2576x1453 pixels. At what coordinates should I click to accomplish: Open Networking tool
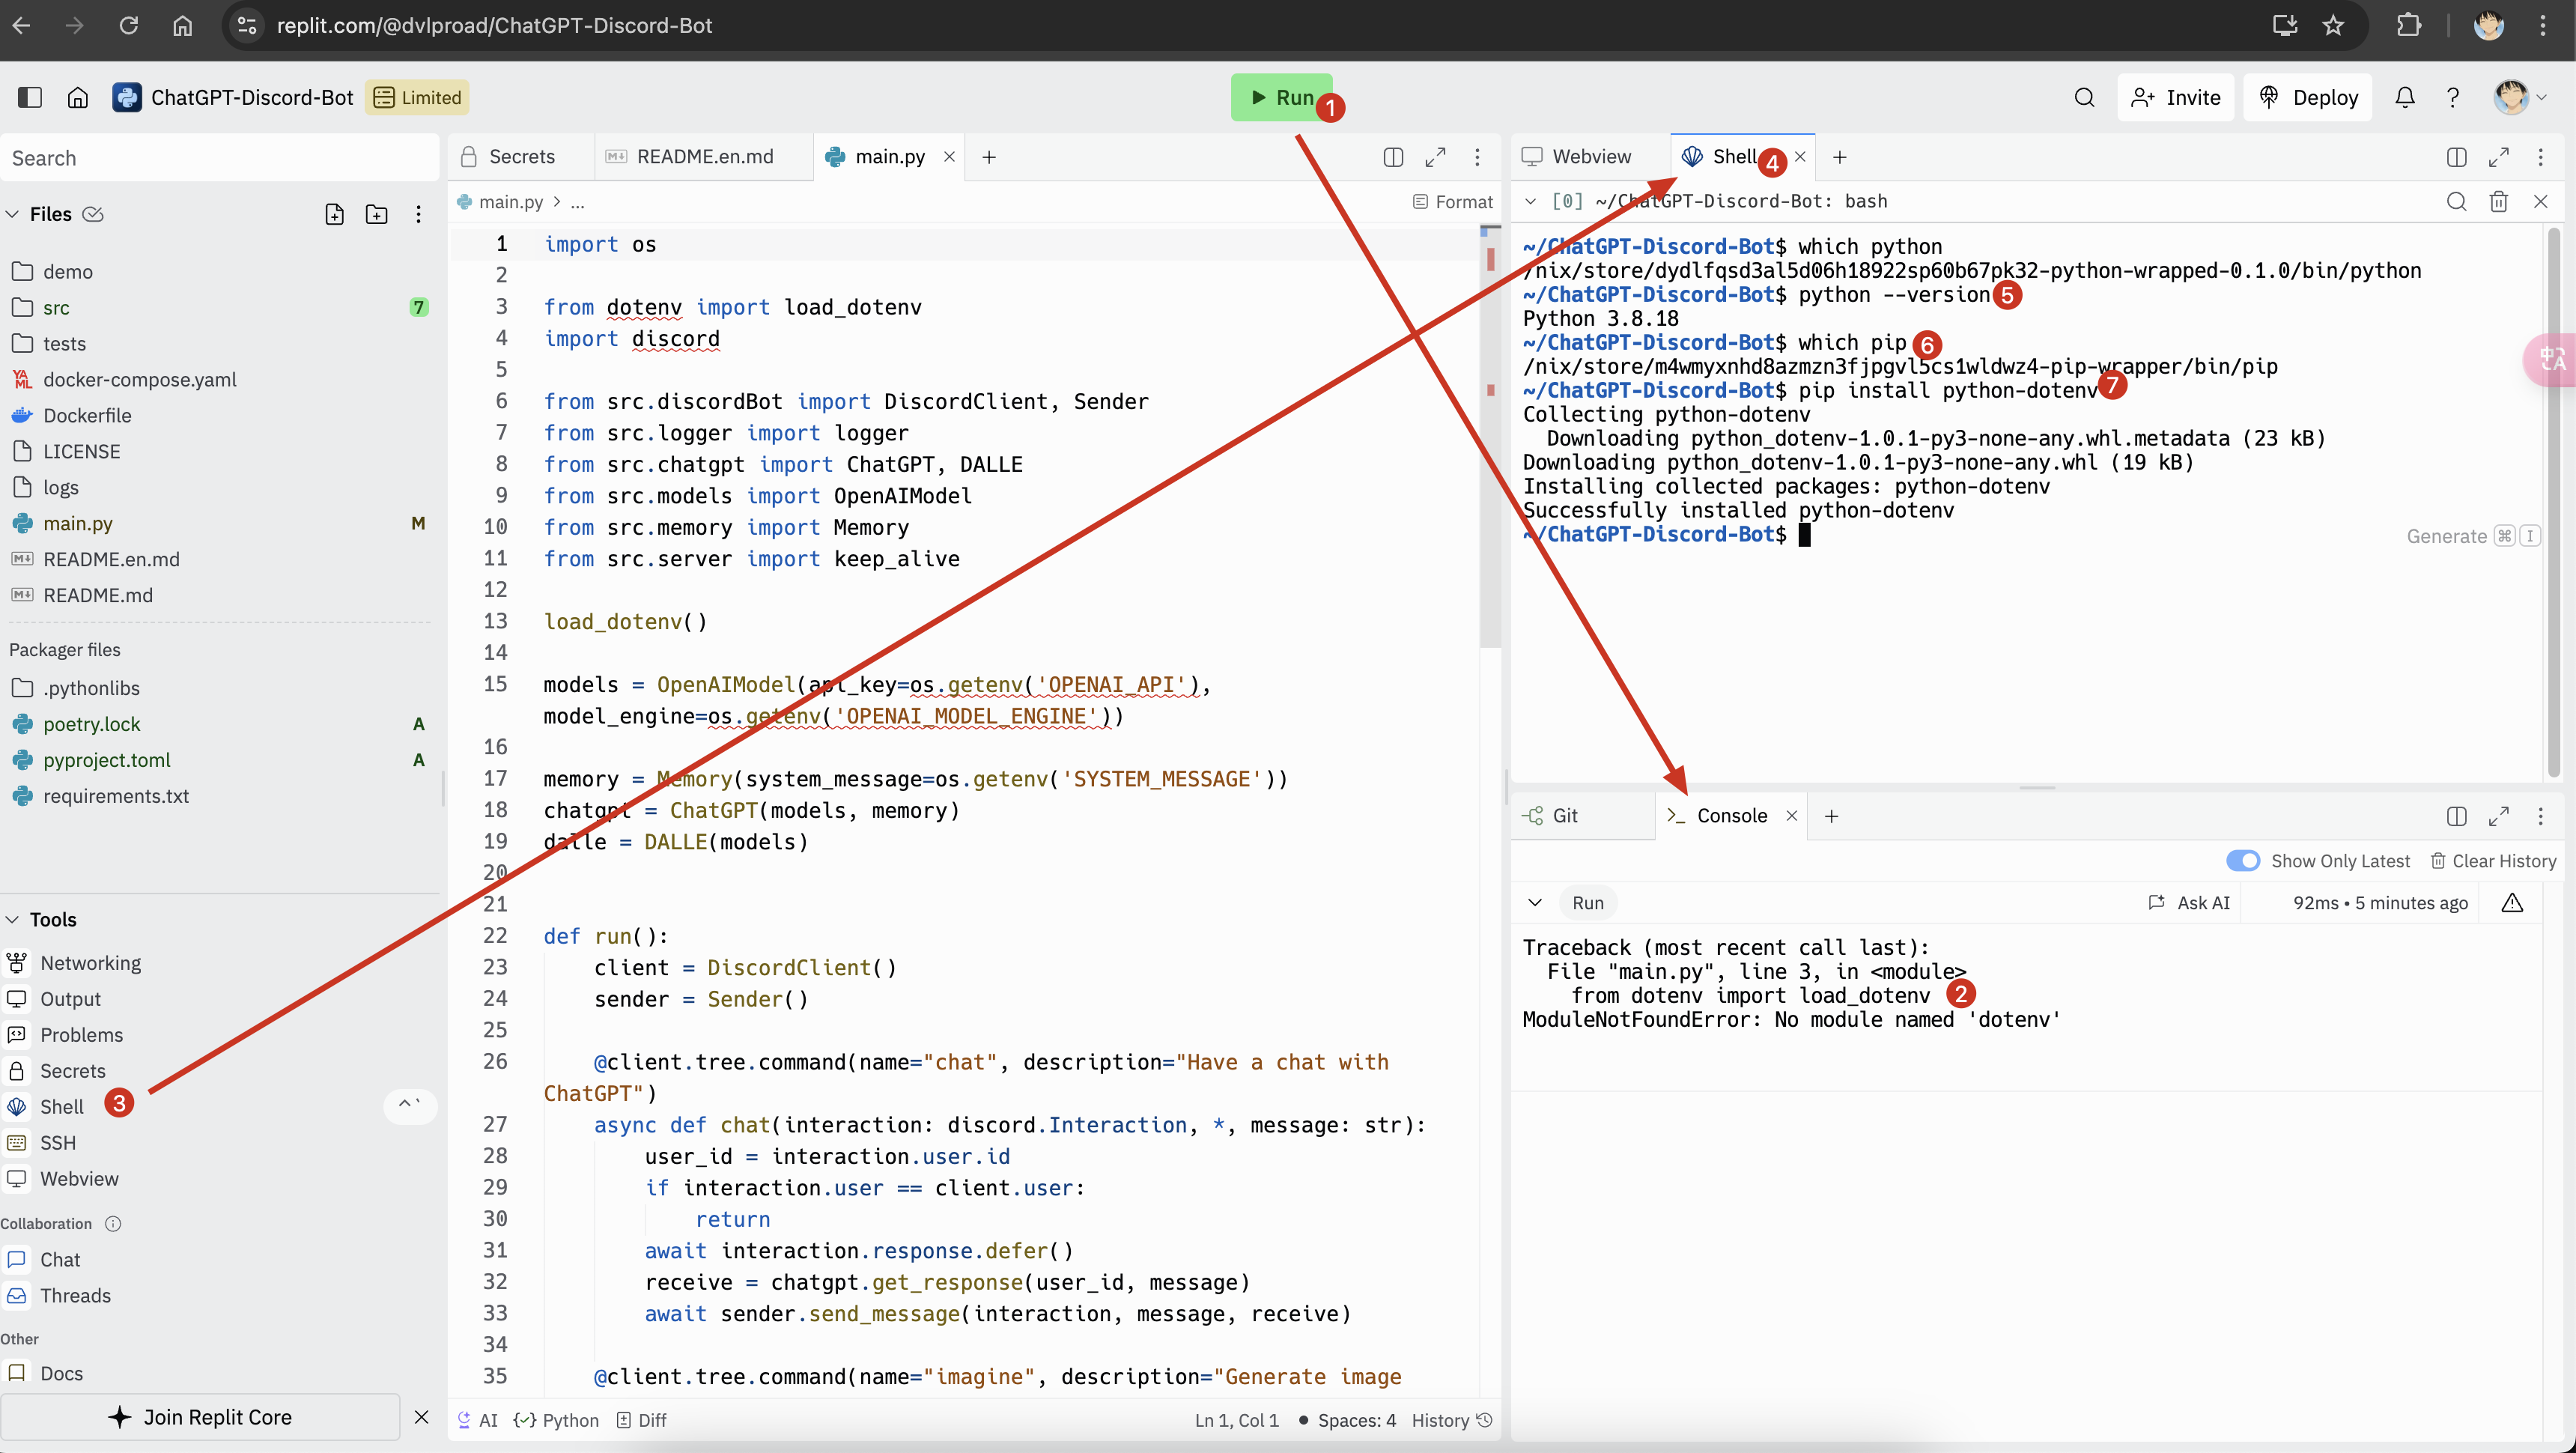(90, 963)
